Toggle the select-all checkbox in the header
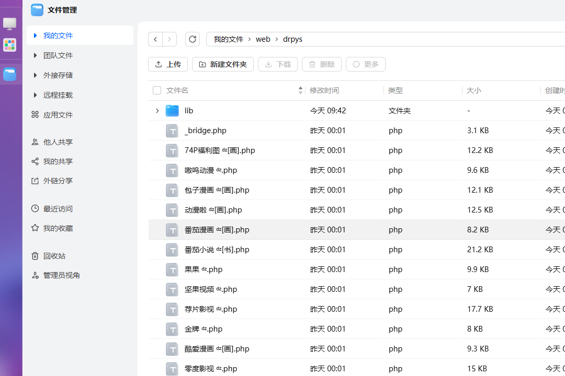565x376 pixels. click(157, 90)
